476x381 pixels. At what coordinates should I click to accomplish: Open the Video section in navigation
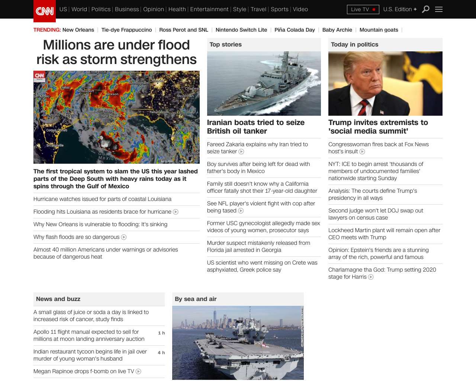(300, 9)
